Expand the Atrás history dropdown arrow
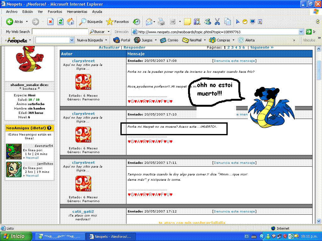 click(x=27, y=22)
